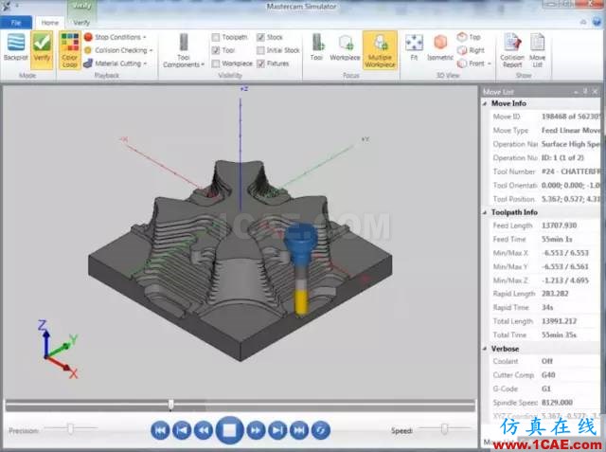Select Total Time value 55min 35s
The width and height of the screenshot is (606, 452).
tap(559, 334)
